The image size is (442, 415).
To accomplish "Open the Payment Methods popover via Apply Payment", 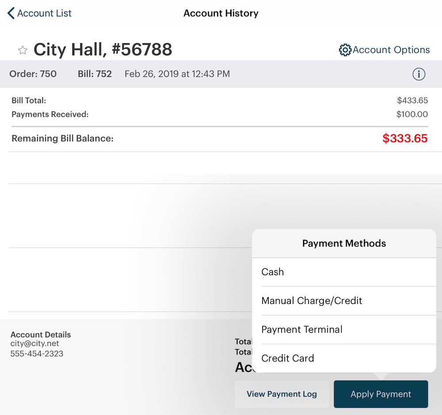I will pyautogui.click(x=381, y=394).
